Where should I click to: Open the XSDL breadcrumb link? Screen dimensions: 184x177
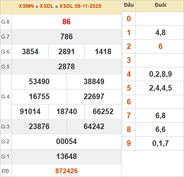click(46, 6)
